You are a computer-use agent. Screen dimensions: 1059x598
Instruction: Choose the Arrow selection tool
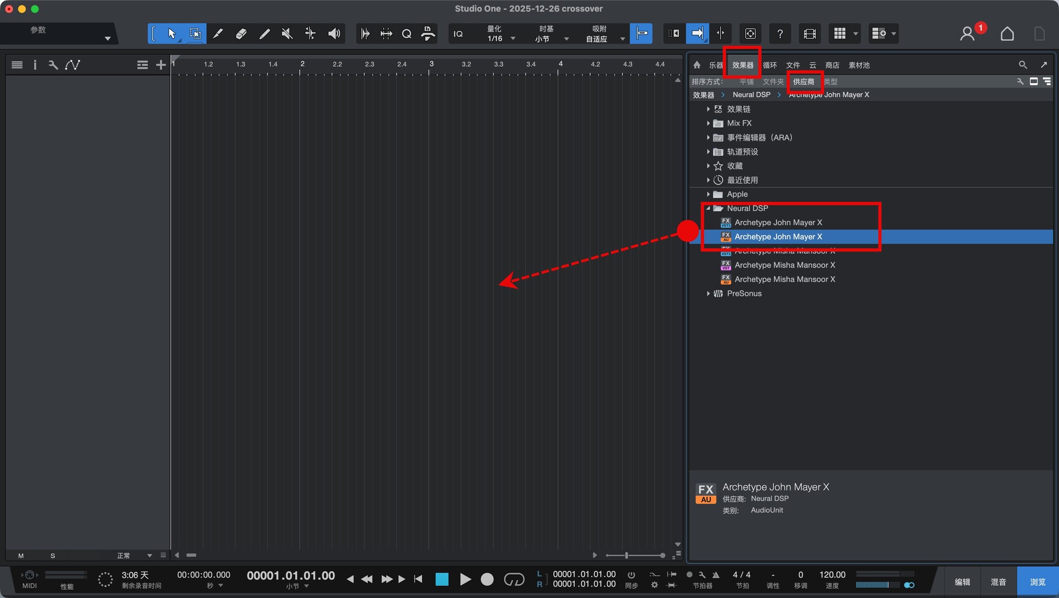[x=172, y=34]
